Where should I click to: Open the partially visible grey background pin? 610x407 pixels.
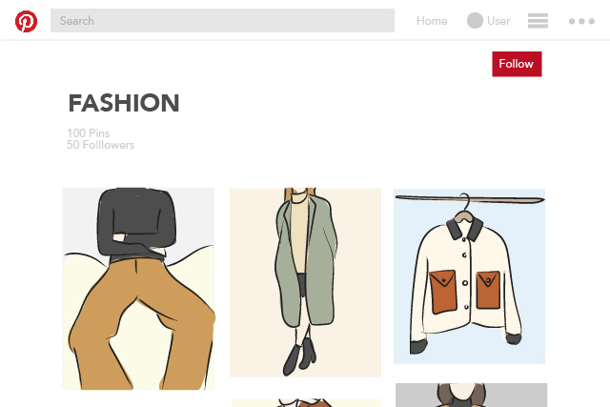click(x=471, y=395)
